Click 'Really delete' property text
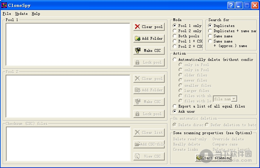Screen dimensions: 260x168 click(187, 144)
